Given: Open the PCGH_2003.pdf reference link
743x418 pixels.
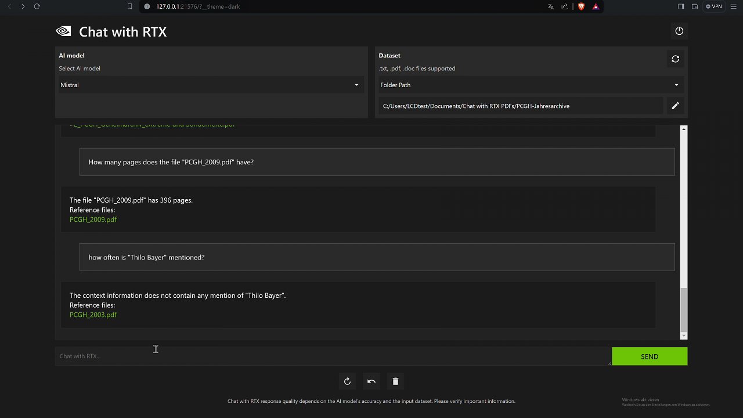Looking at the screenshot, I should coord(93,315).
